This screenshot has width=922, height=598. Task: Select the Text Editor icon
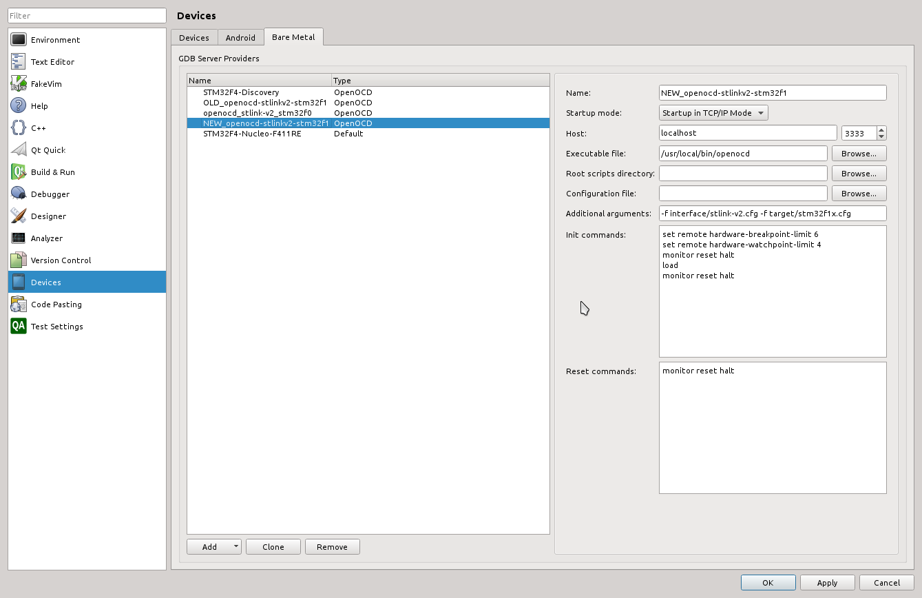pos(19,62)
